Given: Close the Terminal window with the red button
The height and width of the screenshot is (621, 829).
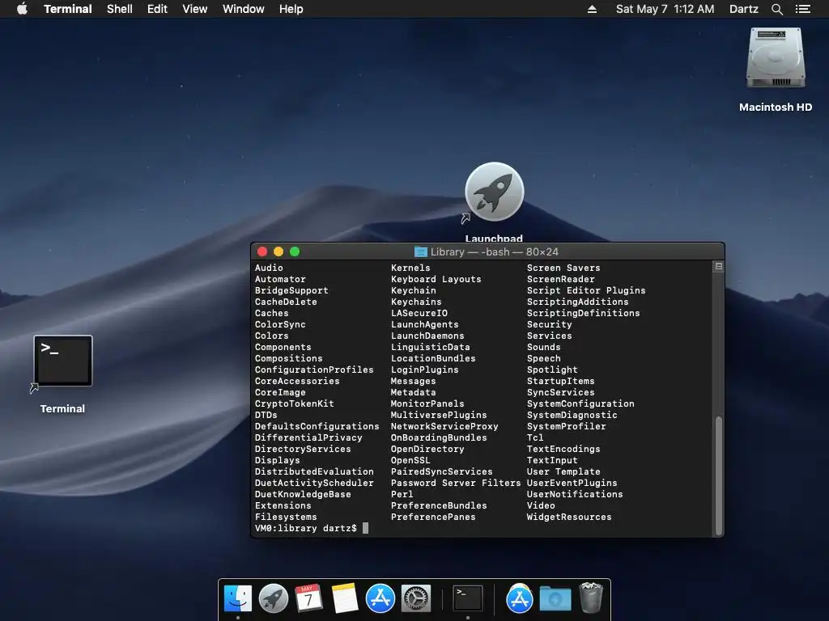Looking at the screenshot, I should point(262,252).
